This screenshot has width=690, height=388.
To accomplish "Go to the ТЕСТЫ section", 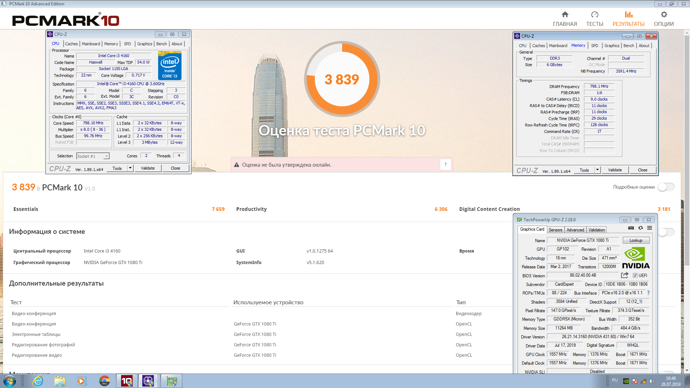I will 594,19.
